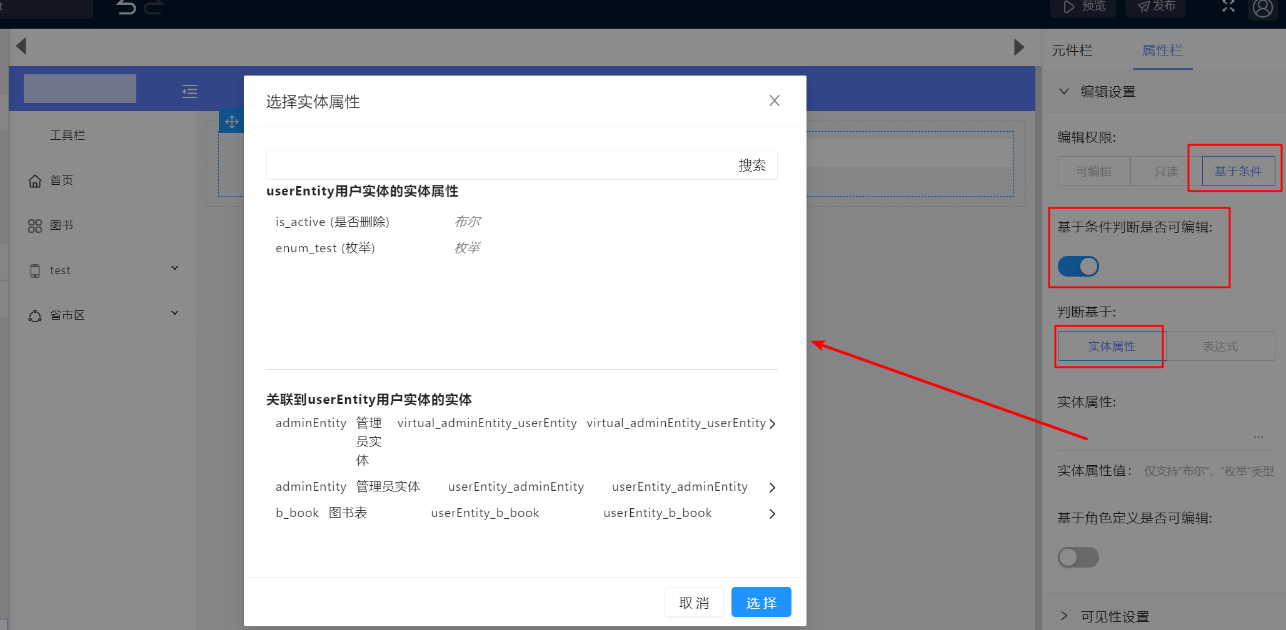Screen dimensions: 1286x630
Task: Click the move handle icon
Action: tap(232, 122)
